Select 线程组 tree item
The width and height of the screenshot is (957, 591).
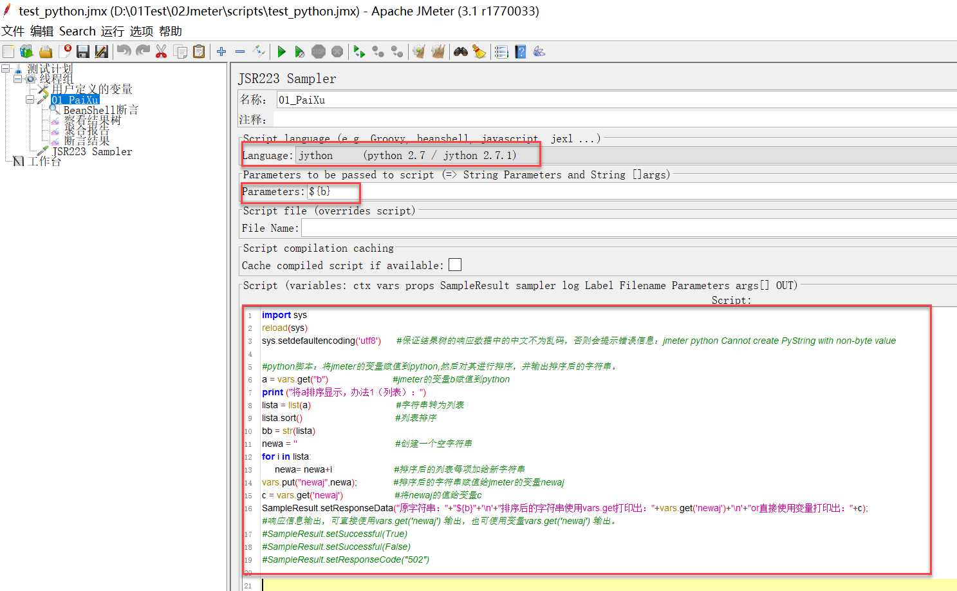point(56,79)
